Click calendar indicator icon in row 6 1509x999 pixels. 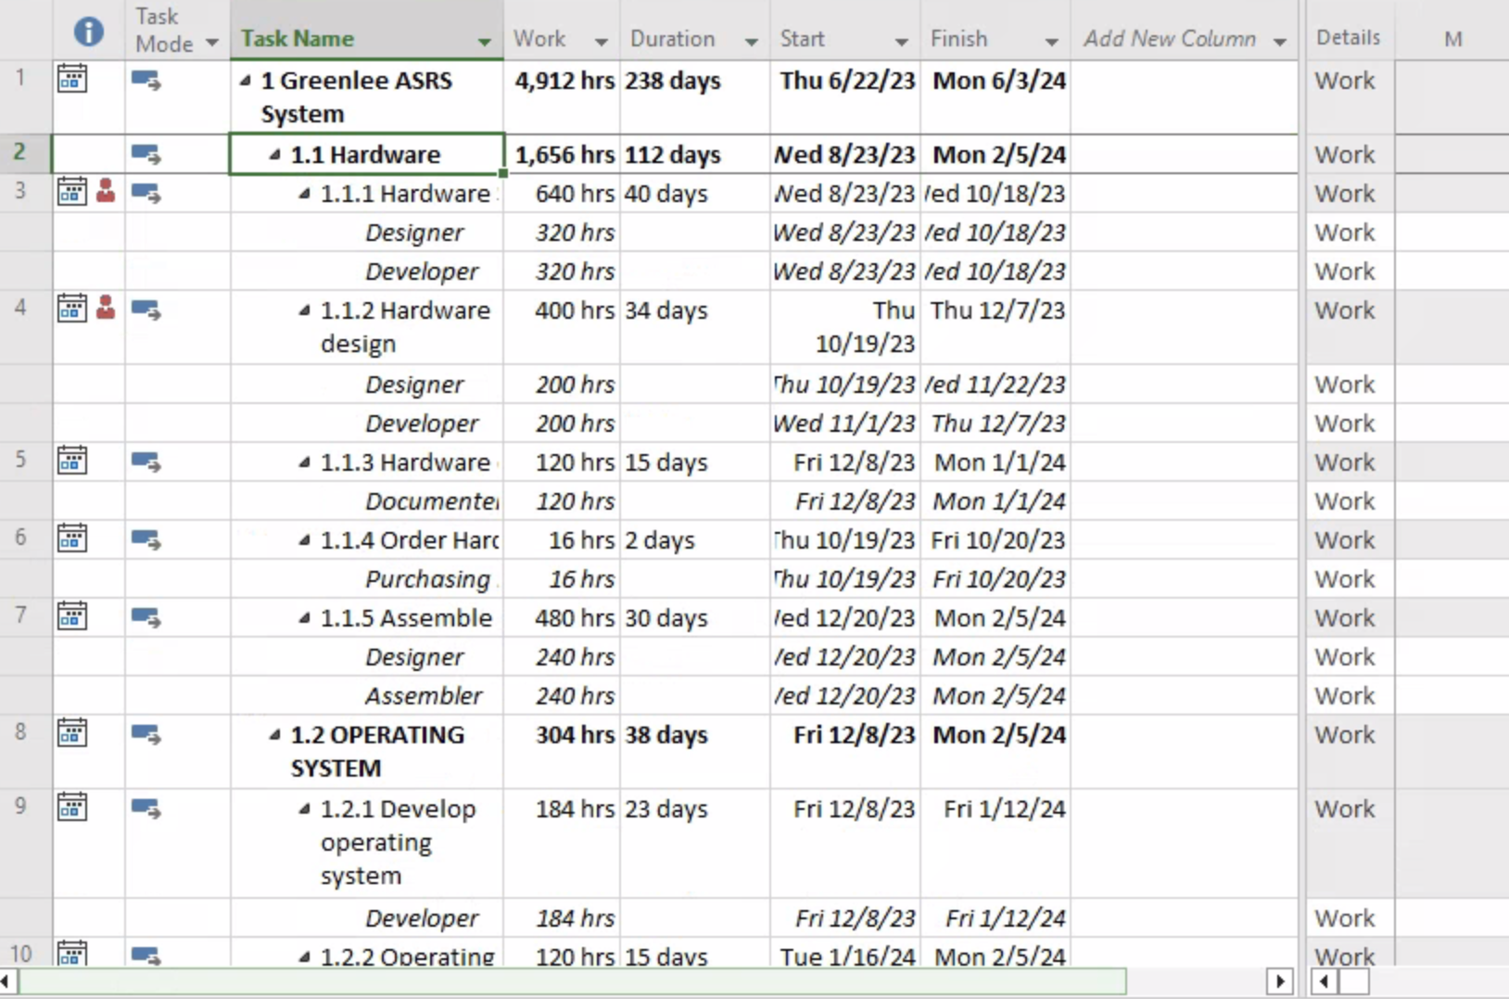72,538
